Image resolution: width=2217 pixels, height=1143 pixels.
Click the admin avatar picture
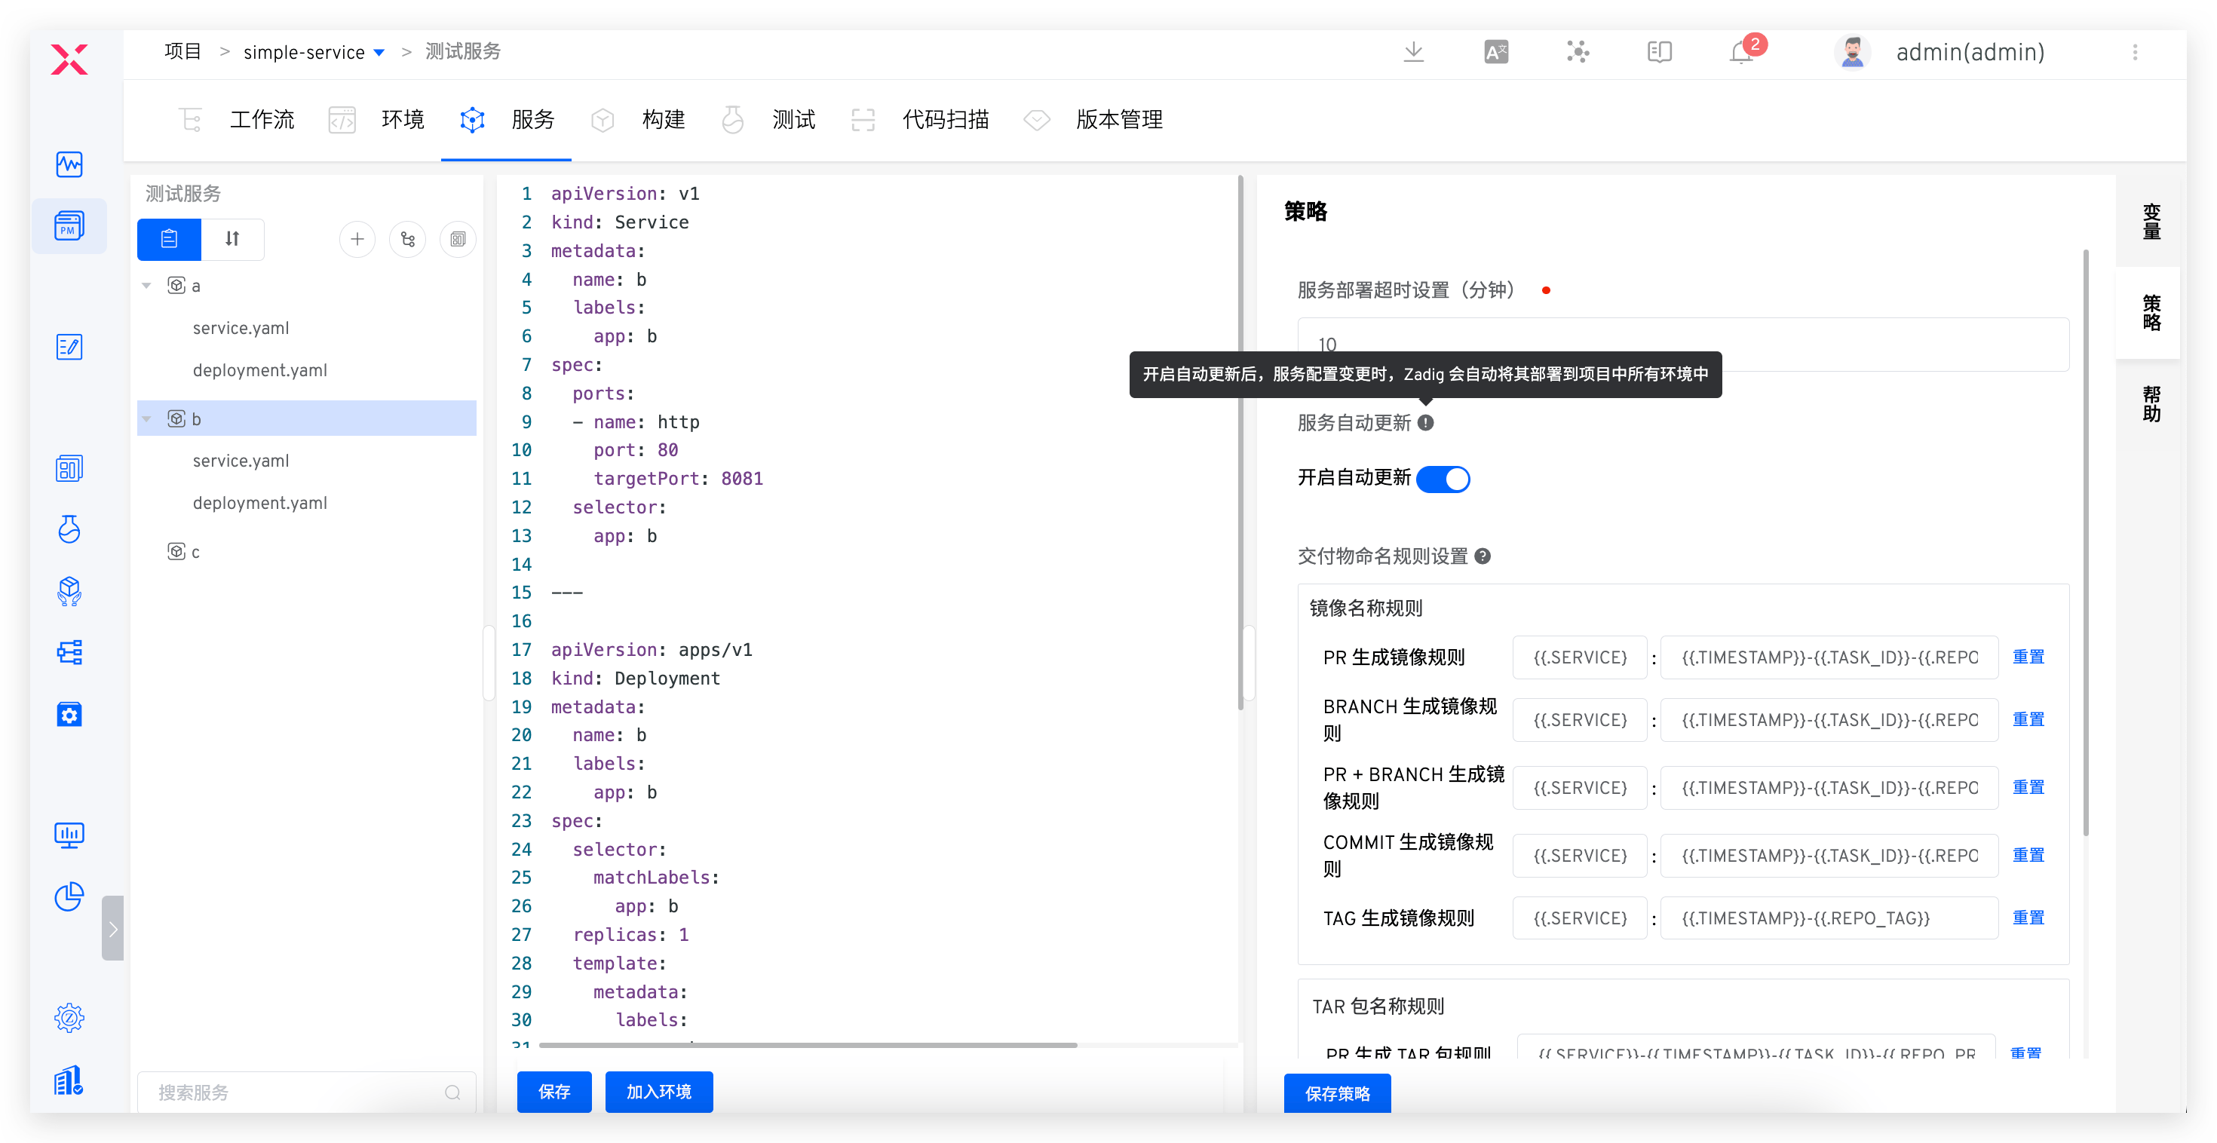1852,51
